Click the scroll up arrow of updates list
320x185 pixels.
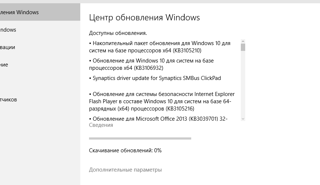(x=243, y=41)
